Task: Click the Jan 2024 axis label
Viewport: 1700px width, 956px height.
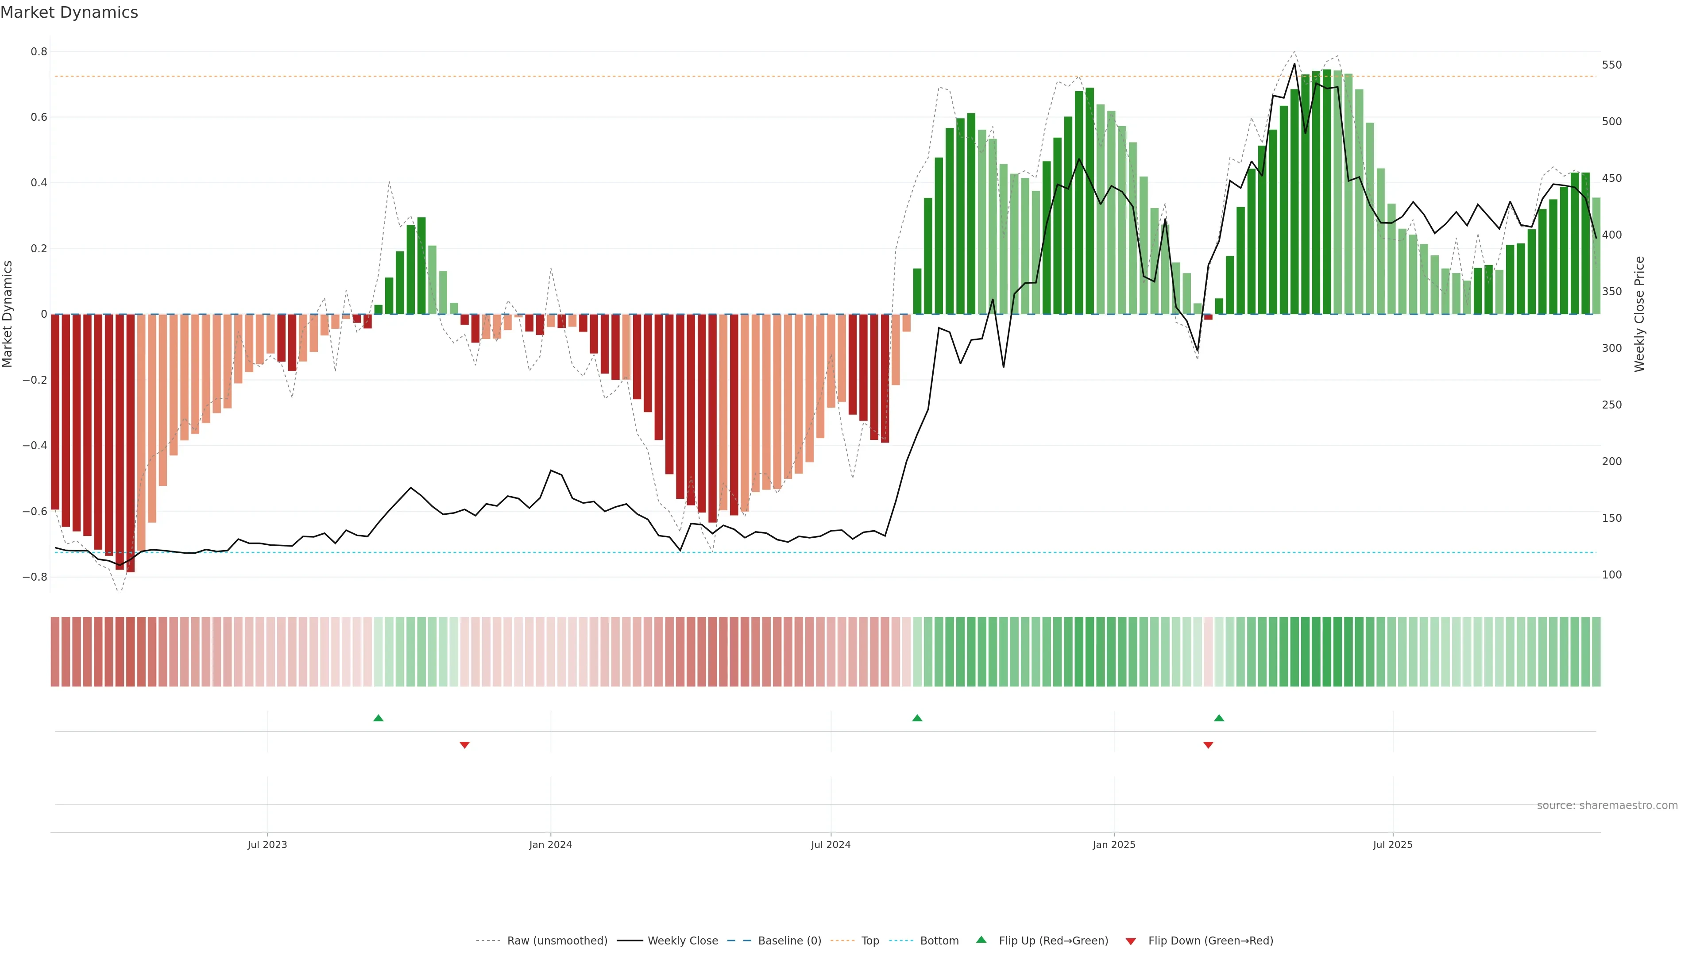Action: [x=550, y=844]
